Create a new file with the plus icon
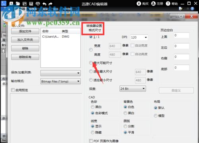Screen dimensions: 199x143 tap(11, 4)
